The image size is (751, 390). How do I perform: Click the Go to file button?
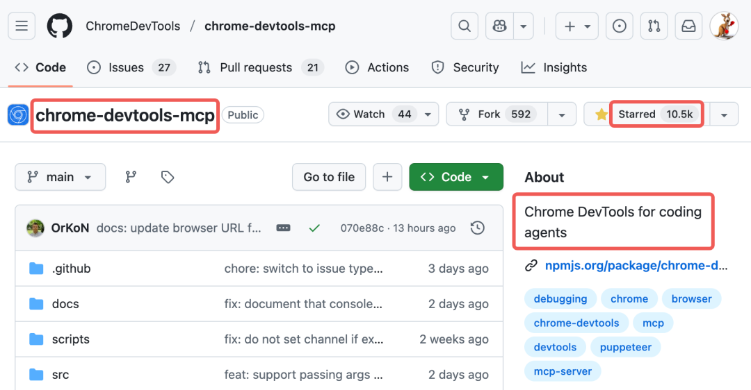pos(329,177)
